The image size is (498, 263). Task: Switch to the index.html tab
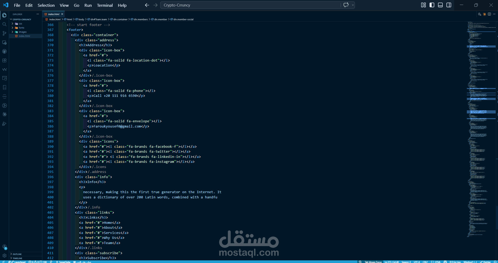(x=54, y=14)
